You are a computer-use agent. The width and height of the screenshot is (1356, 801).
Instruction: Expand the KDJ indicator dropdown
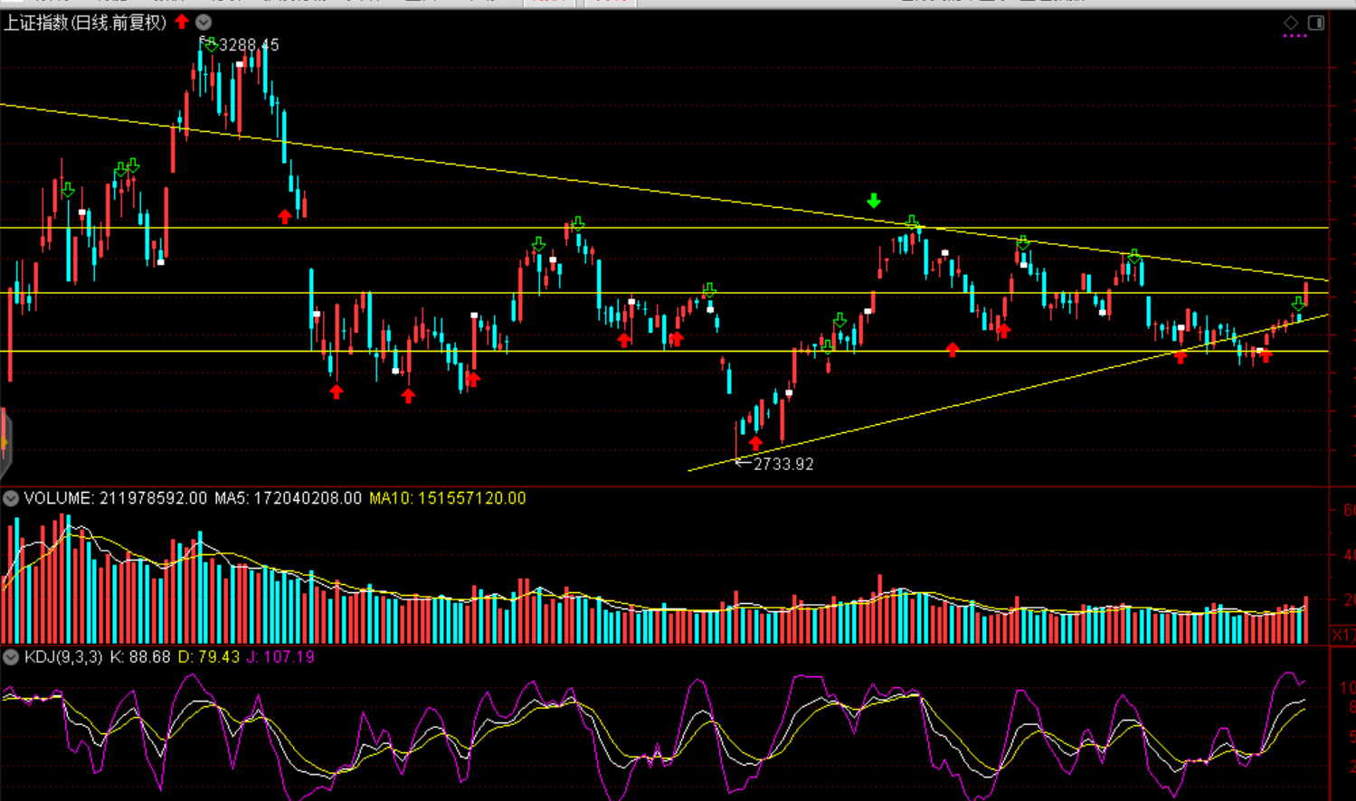pyautogui.click(x=11, y=657)
